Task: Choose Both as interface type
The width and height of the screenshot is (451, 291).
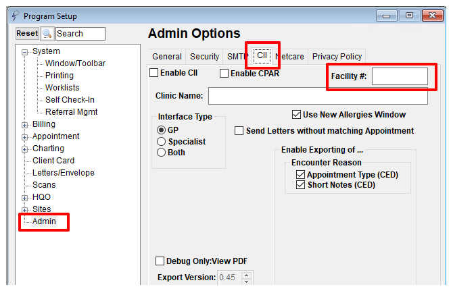Action: (x=161, y=152)
